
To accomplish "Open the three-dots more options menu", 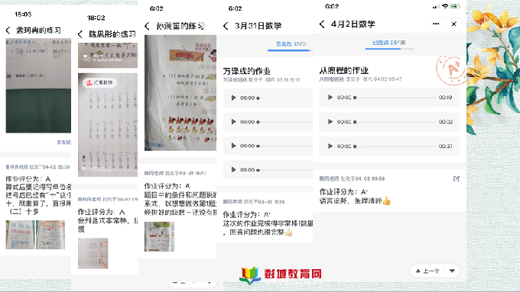I will point(436,24).
